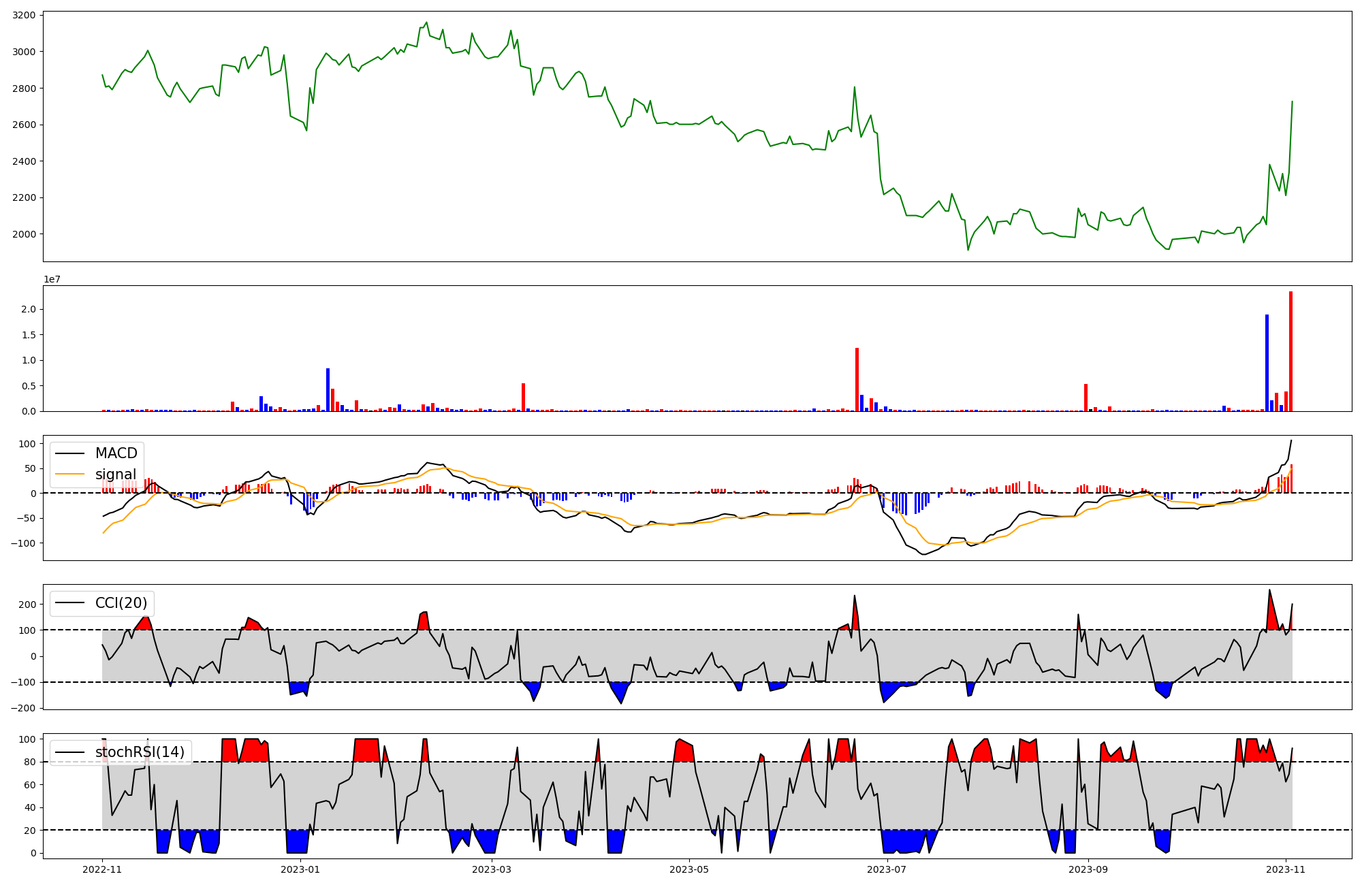
Task: Click the tall blue volume bar near 2023-11
Action: (x=1267, y=364)
